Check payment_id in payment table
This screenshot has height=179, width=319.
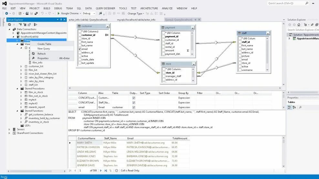point(163,36)
